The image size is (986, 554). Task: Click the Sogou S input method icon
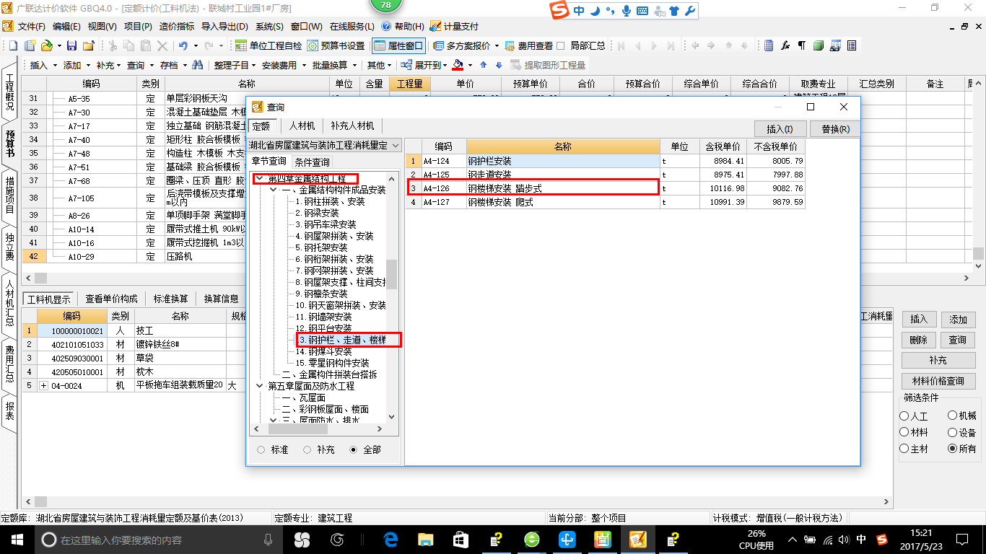559,11
